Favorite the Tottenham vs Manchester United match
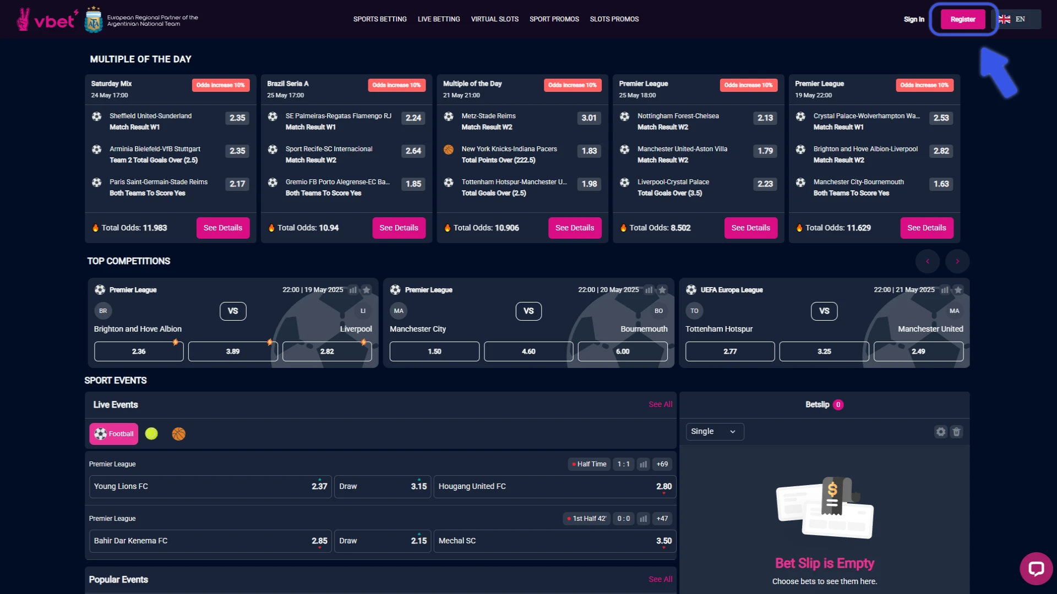 958,289
